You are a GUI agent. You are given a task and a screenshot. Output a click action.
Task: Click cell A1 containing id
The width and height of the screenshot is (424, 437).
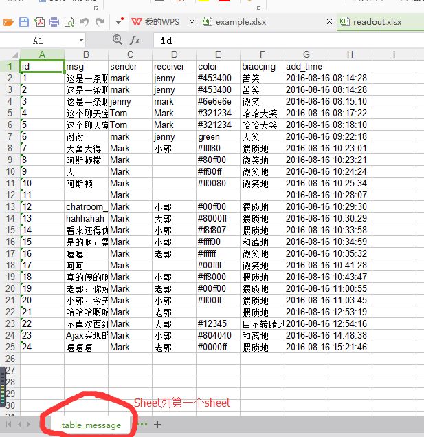42,66
